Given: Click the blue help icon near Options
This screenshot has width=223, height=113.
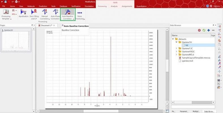Looking at the screenshot, I should (207, 6).
